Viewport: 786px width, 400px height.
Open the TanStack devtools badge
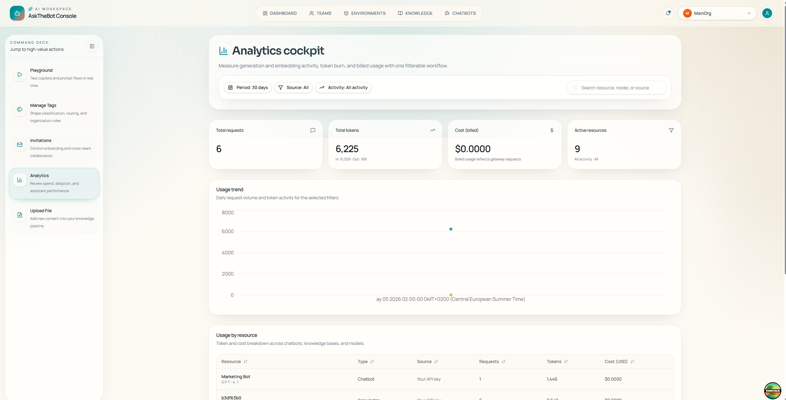point(772,390)
